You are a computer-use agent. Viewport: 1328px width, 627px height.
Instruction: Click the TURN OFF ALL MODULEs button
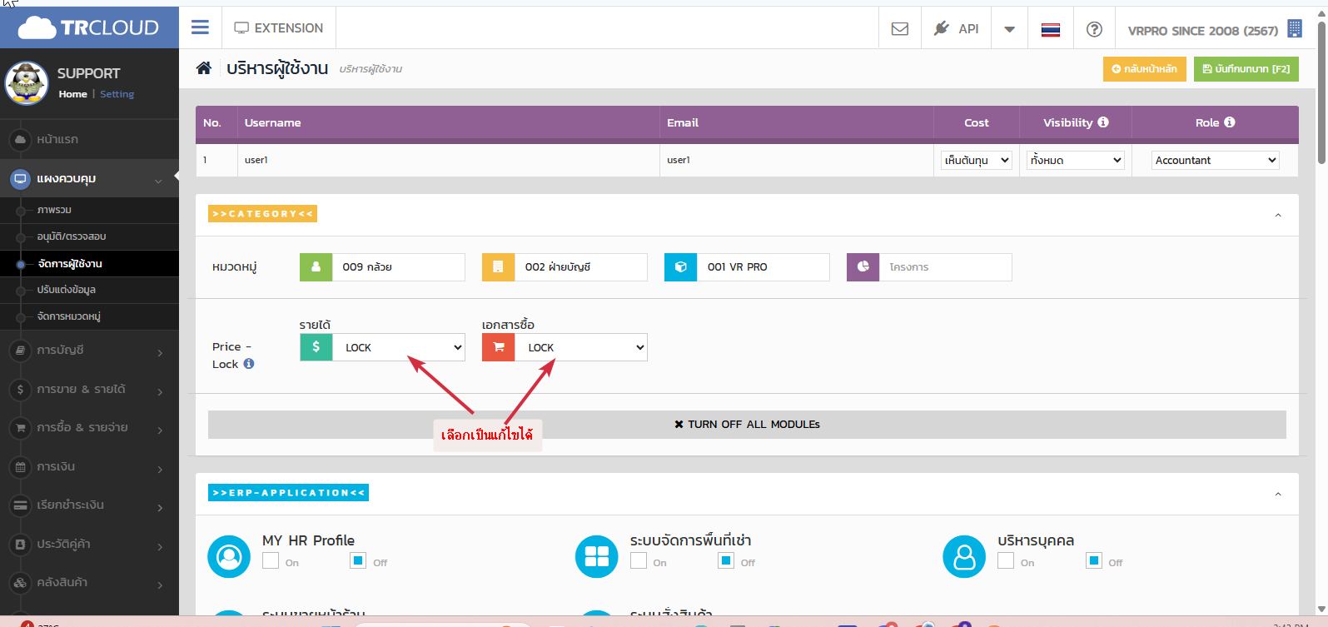(747, 425)
